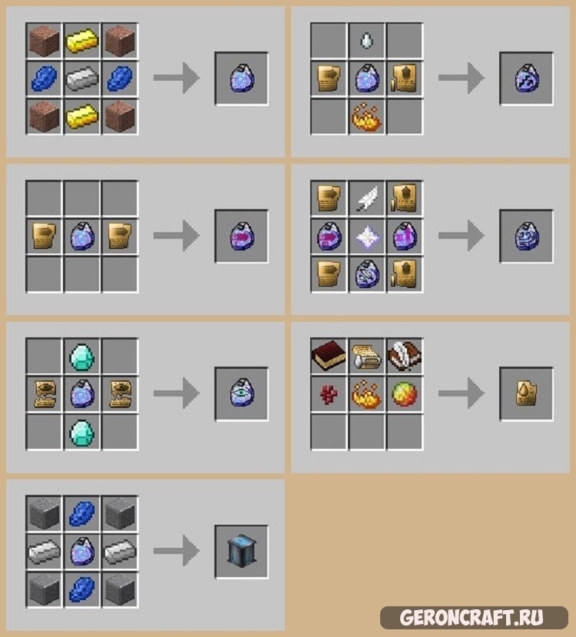Image resolution: width=576 pixels, height=637 pixels.
Task: Select the nether wart in the scroll recipe
Action: tap(328, 394)
